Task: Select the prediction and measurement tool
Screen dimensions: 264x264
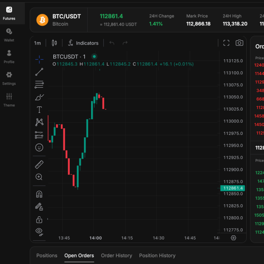Action: [x=39, y=135]
